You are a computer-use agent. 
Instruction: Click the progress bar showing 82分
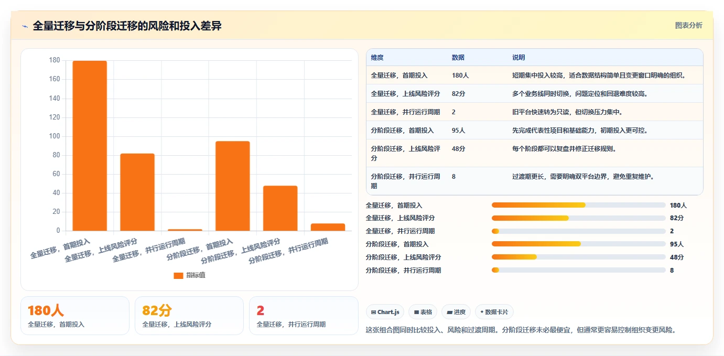click(x=579, y=218)
